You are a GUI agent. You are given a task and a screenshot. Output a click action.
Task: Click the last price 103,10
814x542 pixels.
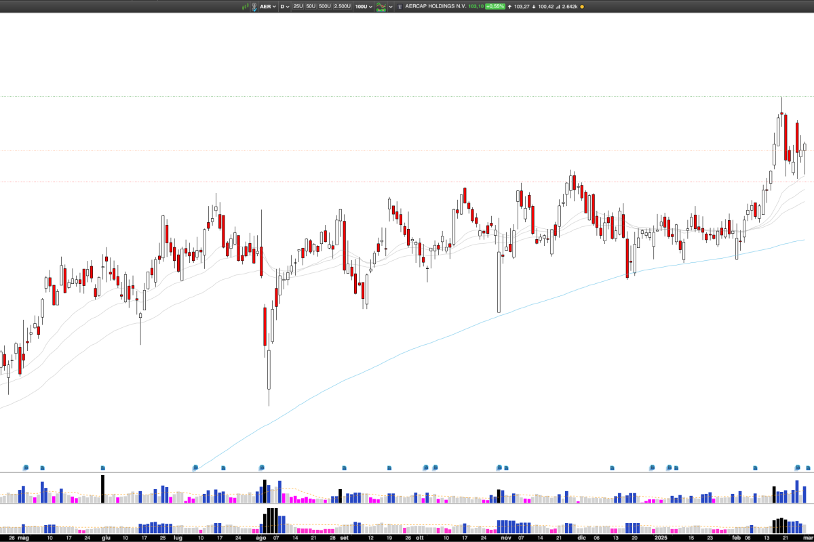click(476, 6)
